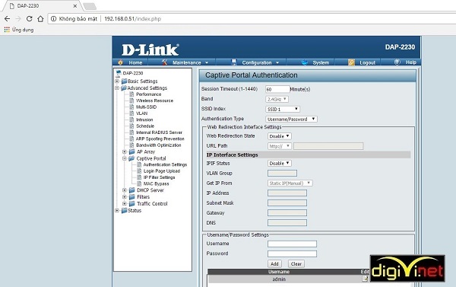Expand the AP Array folder
Image resolution: width=456 pixels, height=287 pixels.
pos(125,151)
